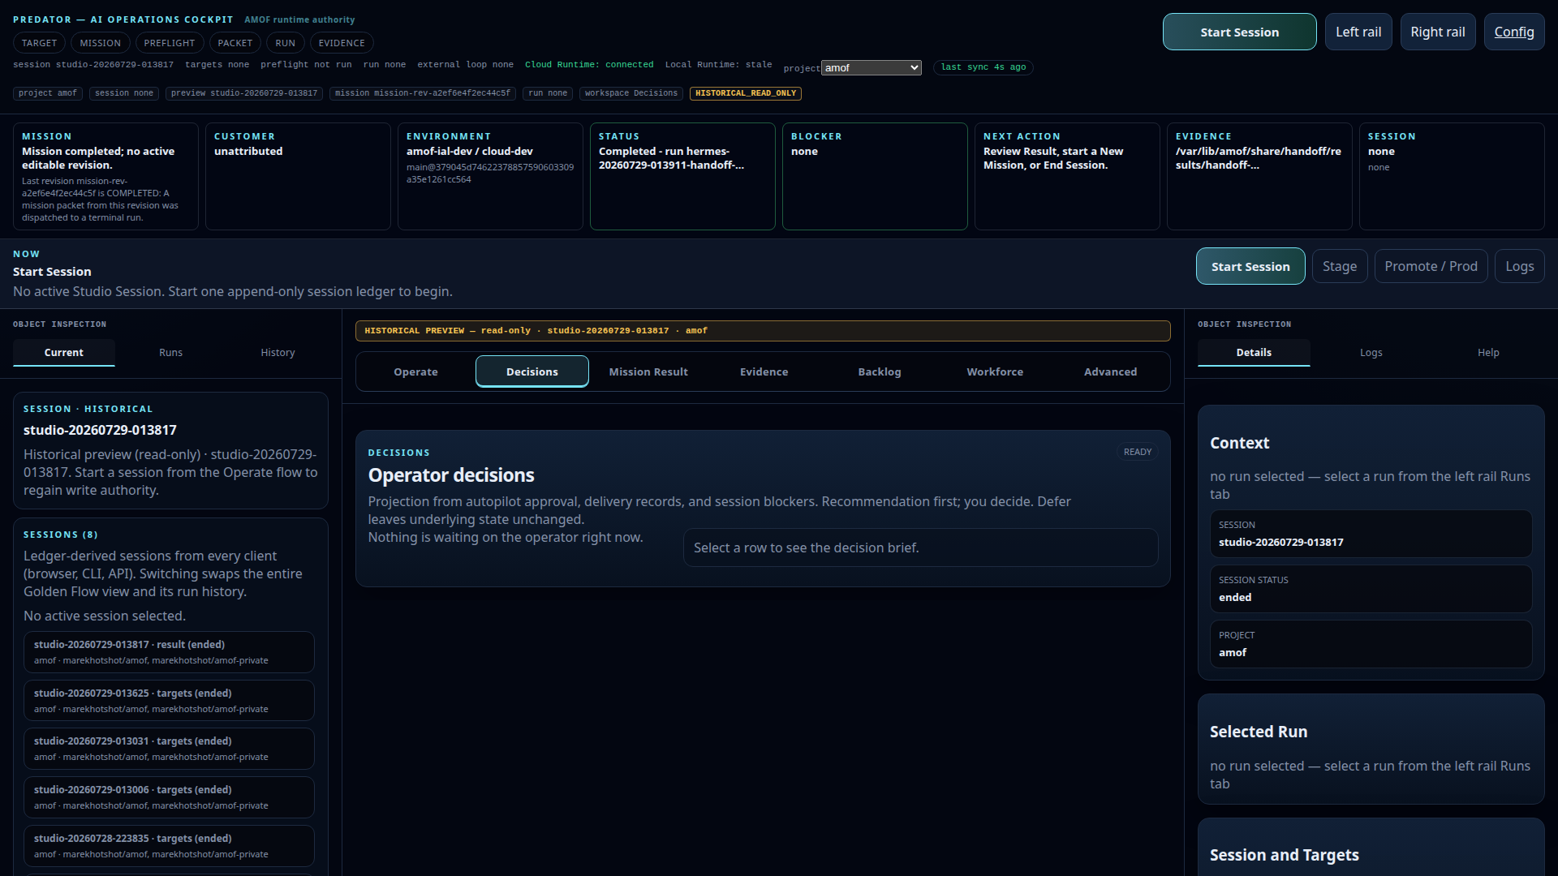Select the PACKET stage pill
1558x876 pixels.
(235, 43)
